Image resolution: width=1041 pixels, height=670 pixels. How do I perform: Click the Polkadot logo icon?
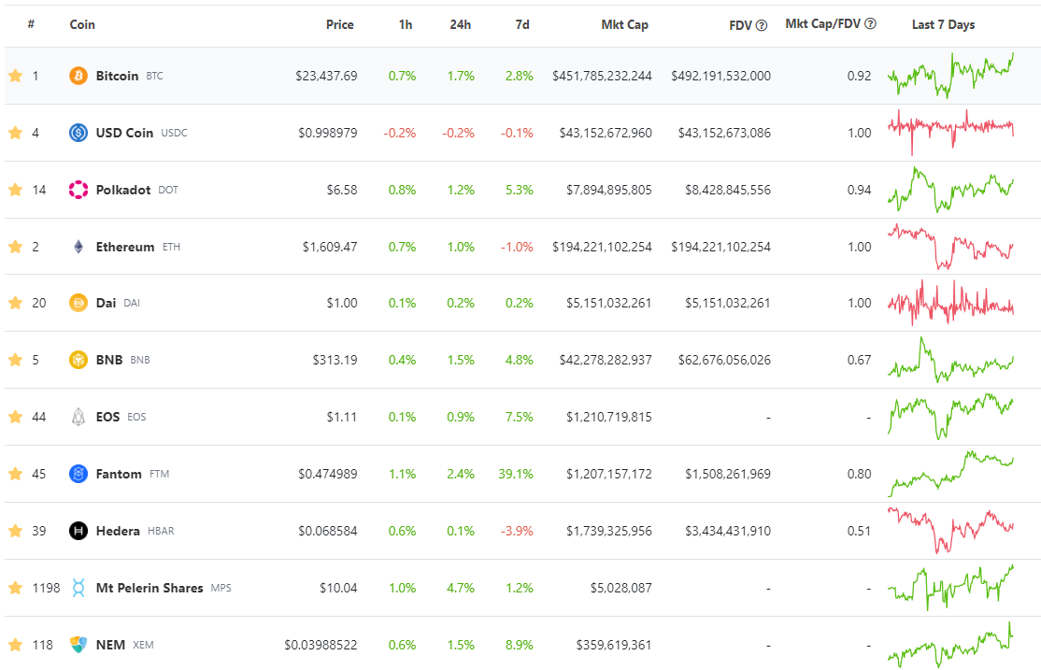coord(78,190)
